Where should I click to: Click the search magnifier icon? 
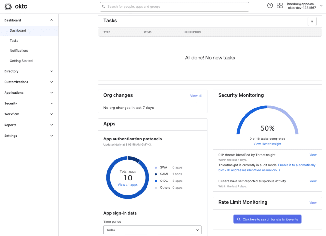coord(103,6)
